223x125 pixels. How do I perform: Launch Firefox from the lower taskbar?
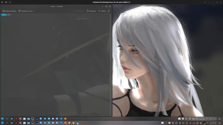pos(65,123)
